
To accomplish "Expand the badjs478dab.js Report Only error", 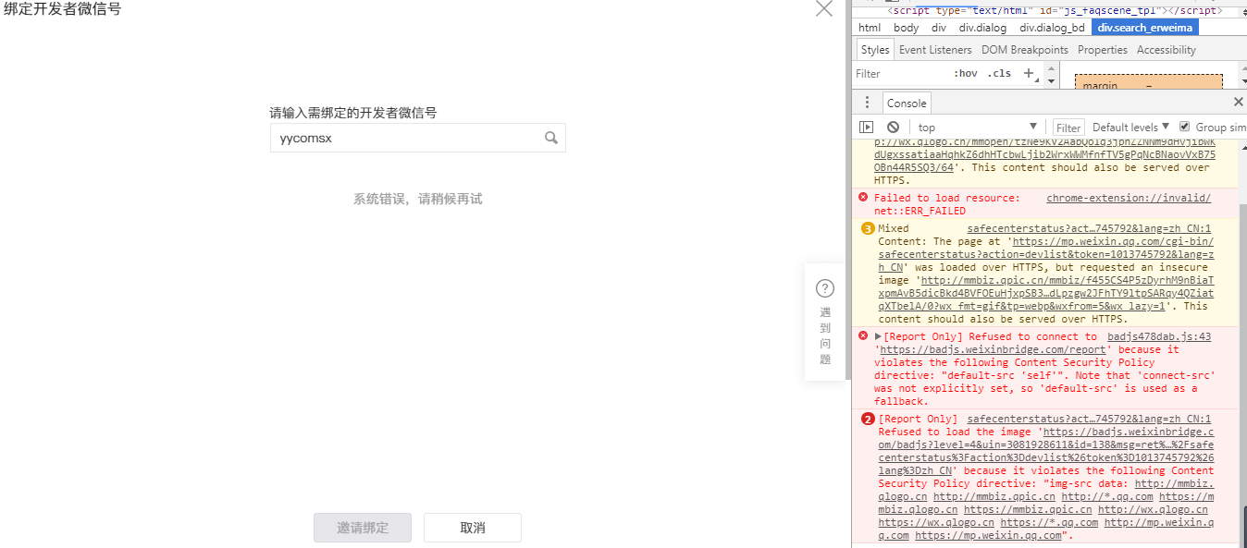I will [x=878, y=336].
